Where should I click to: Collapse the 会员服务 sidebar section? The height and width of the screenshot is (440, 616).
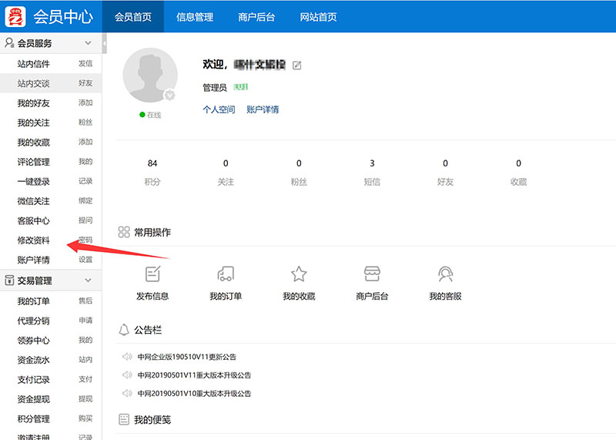coord(88,44)
